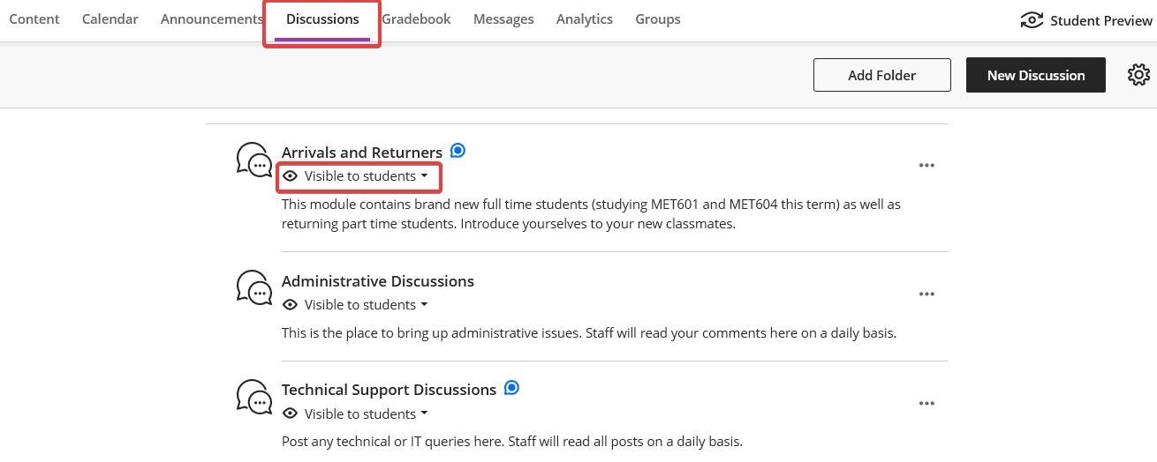
Task: Open the discussion settings gear icon
Action: pyautogui.click(x=1138, y=75)
